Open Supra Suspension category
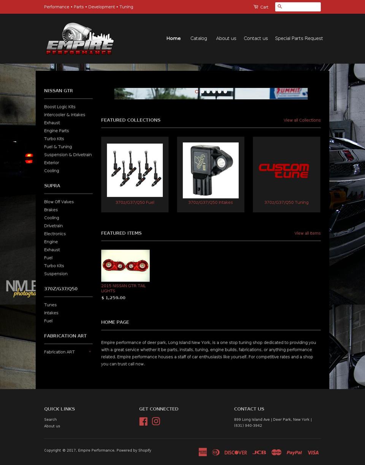This screenshot has height=465, width=365. click(x=56, y=274)
